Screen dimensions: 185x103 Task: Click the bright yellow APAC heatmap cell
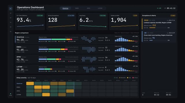tap(70, 91)
